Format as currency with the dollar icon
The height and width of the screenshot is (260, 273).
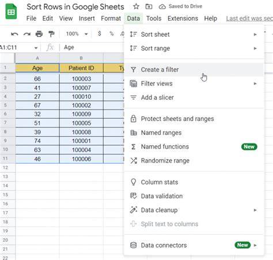click(x=99, y=33)
